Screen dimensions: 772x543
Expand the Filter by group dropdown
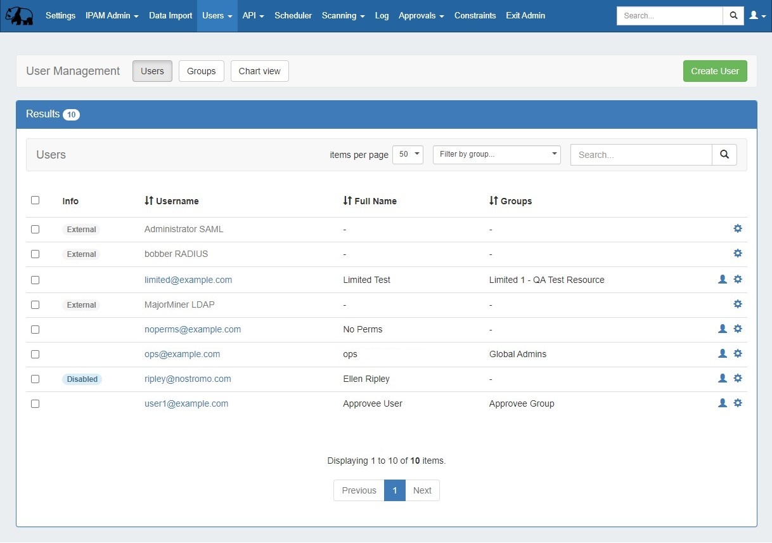click(x=496, y=155)
